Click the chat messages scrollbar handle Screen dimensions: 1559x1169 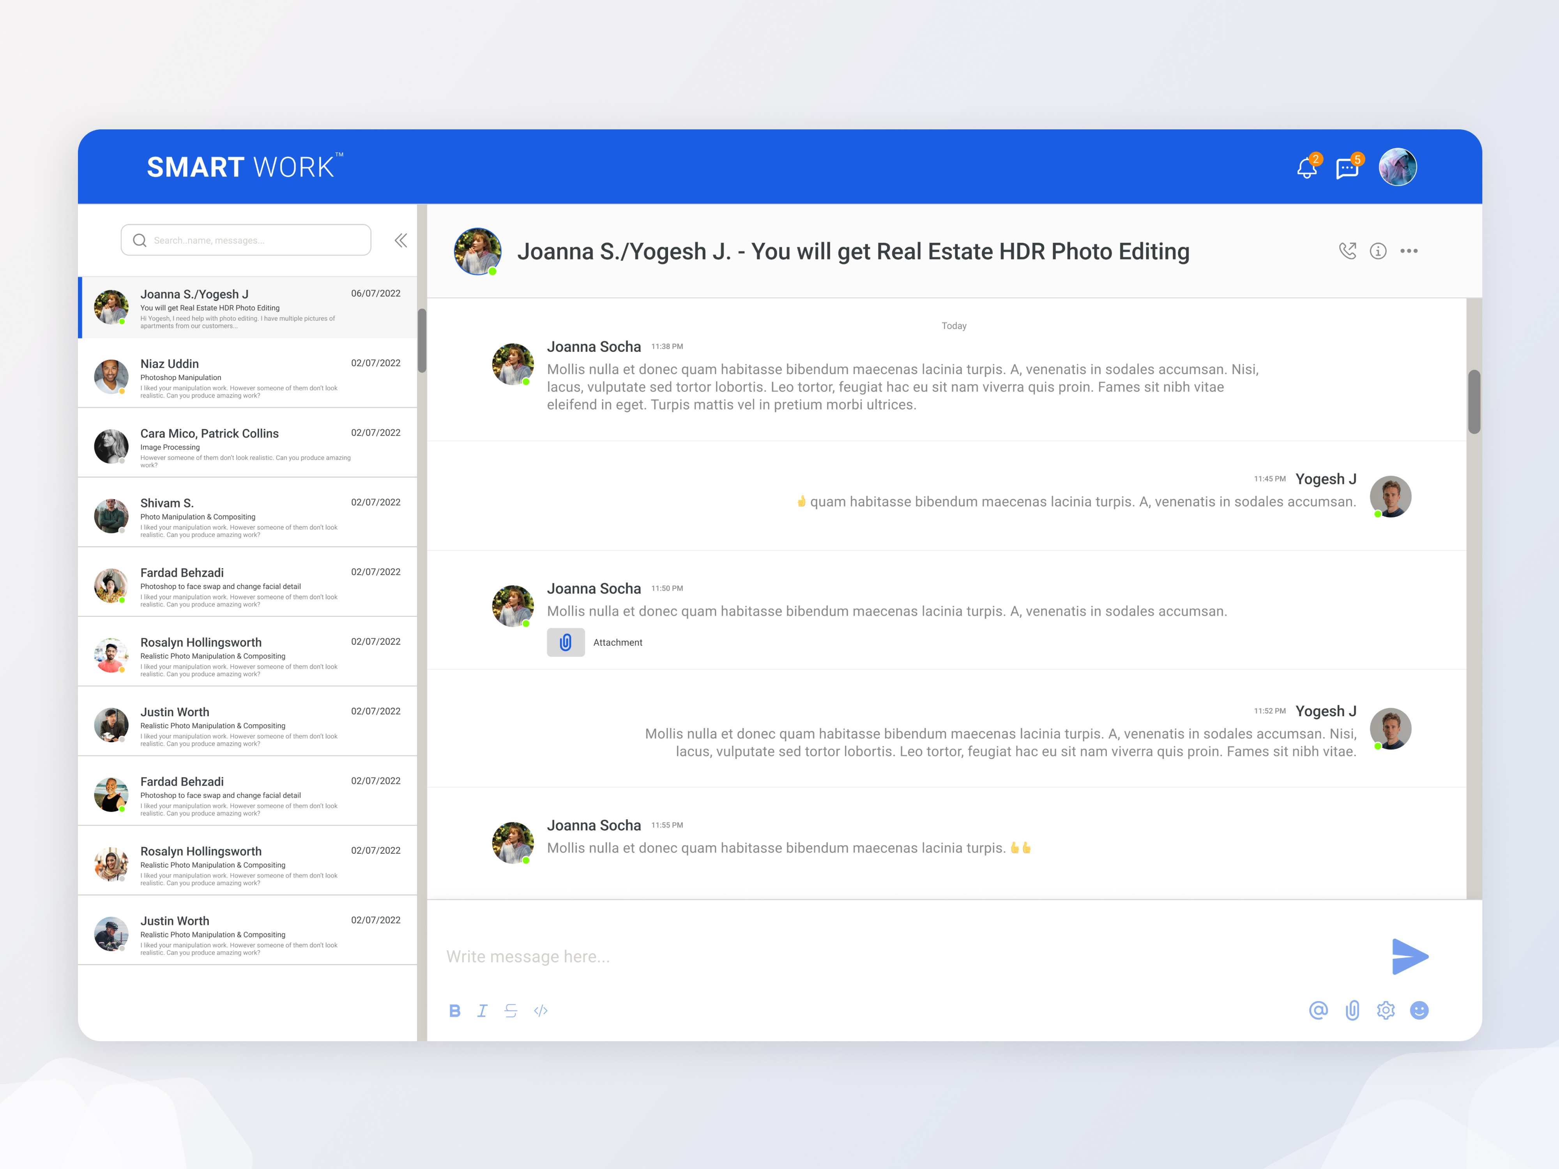click(x=1474, y=402)
